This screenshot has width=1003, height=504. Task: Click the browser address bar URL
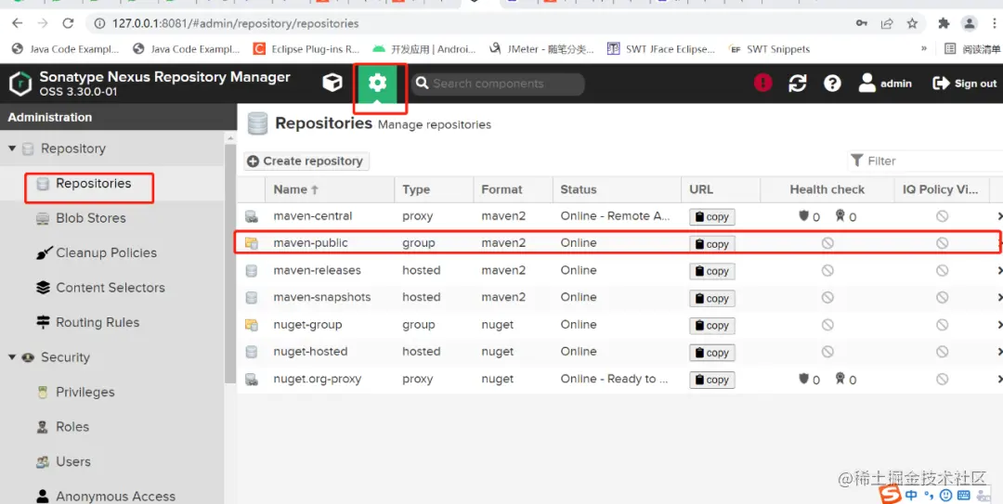click(235, 23)
